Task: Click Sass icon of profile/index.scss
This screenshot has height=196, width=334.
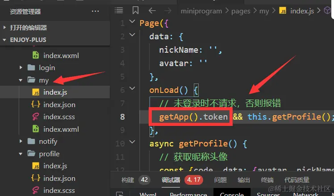Action: 36,190
